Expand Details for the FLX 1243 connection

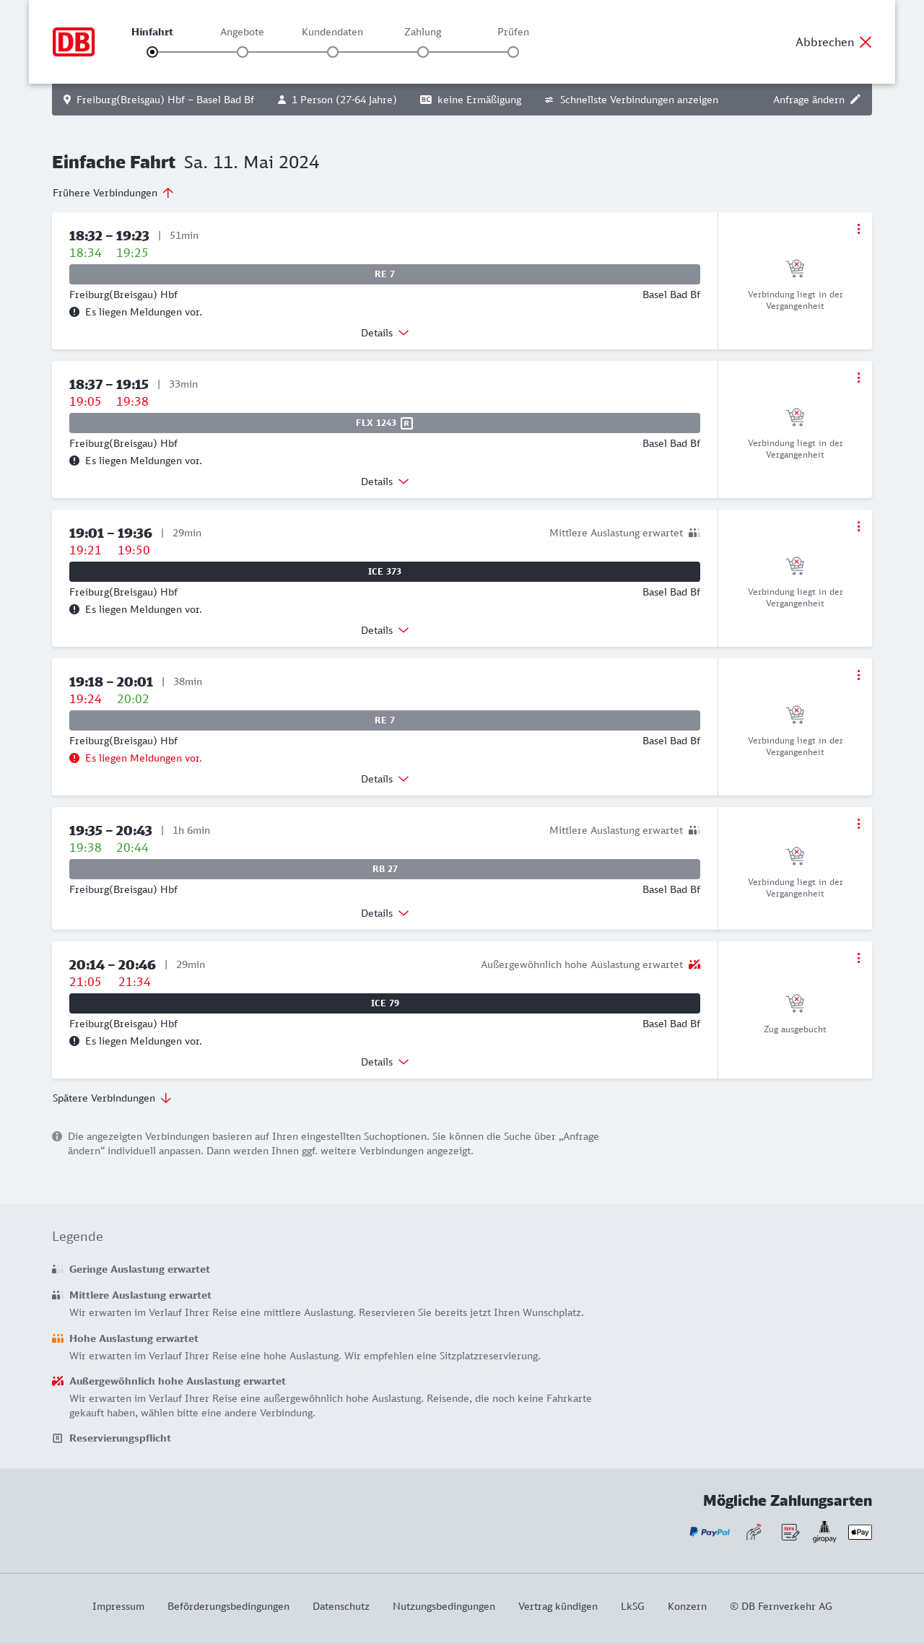tap(385, 481)
